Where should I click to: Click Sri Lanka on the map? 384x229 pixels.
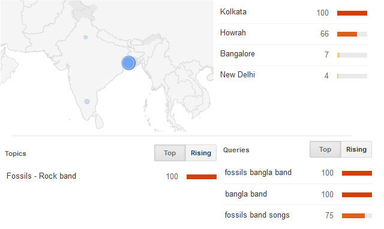[x=100, y=121]
